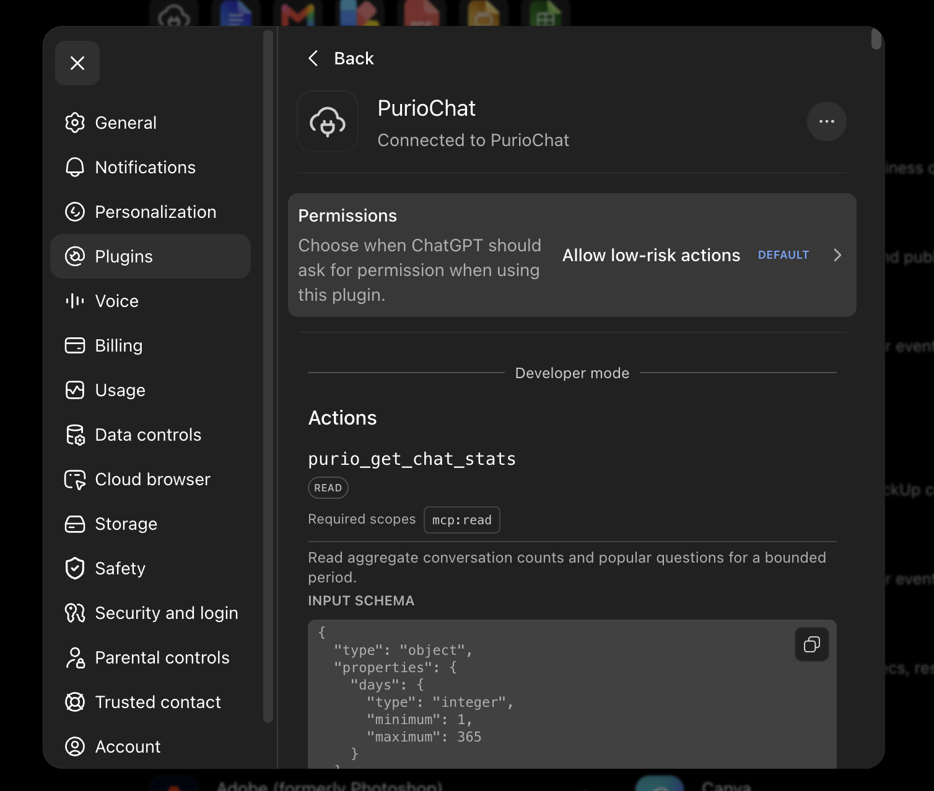Click the Data controls database icon
Viewport: 934px width, 791px height.
click(75, 434)
